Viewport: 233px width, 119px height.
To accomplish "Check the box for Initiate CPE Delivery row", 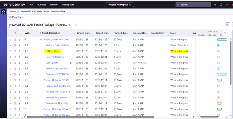I will click(15, 98).
